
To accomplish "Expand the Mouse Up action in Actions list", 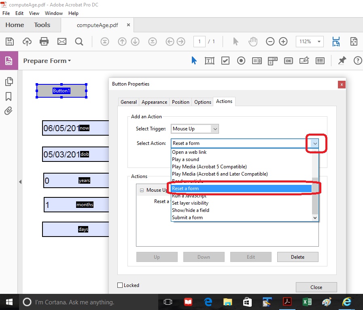I will tap(142, 190).
